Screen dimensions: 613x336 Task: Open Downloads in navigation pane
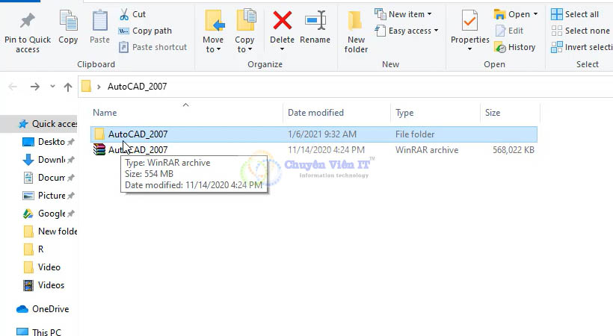49,160
